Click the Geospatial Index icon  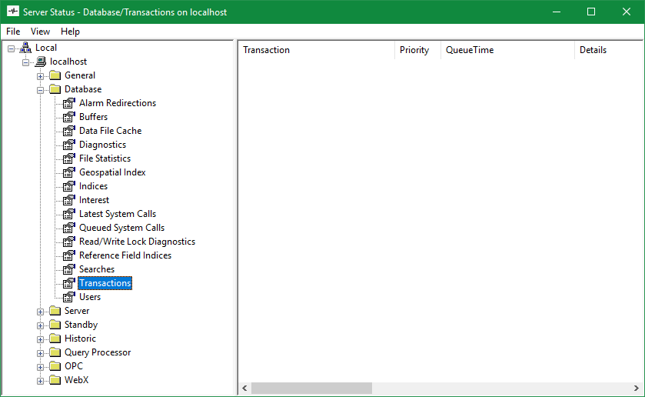pos(69,172)
